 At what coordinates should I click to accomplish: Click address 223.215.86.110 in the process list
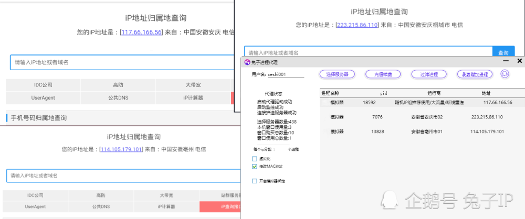(487, 117)
